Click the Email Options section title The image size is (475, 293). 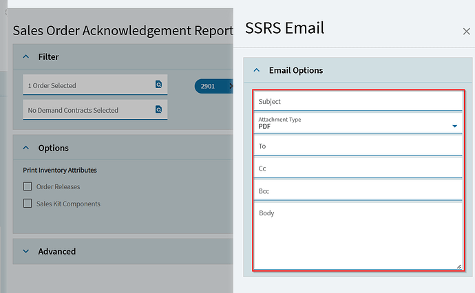pyautogui.click(x=296, y=70)
